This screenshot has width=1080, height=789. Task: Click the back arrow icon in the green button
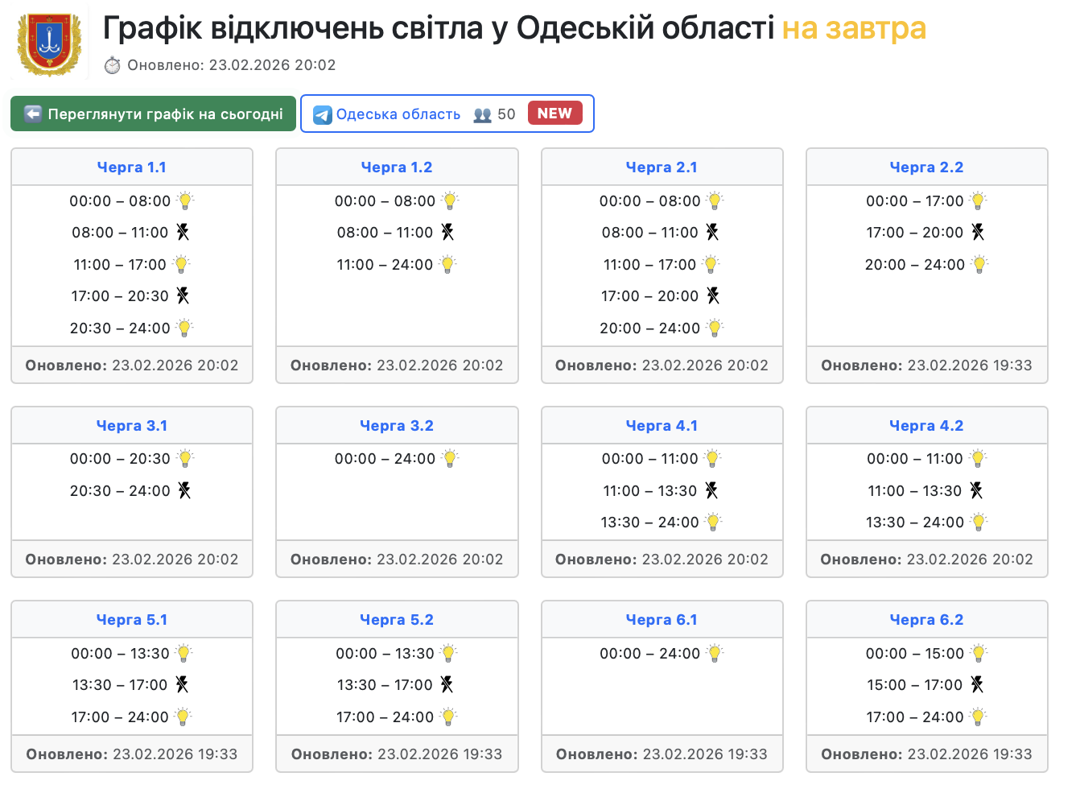[x=33, y=114]
